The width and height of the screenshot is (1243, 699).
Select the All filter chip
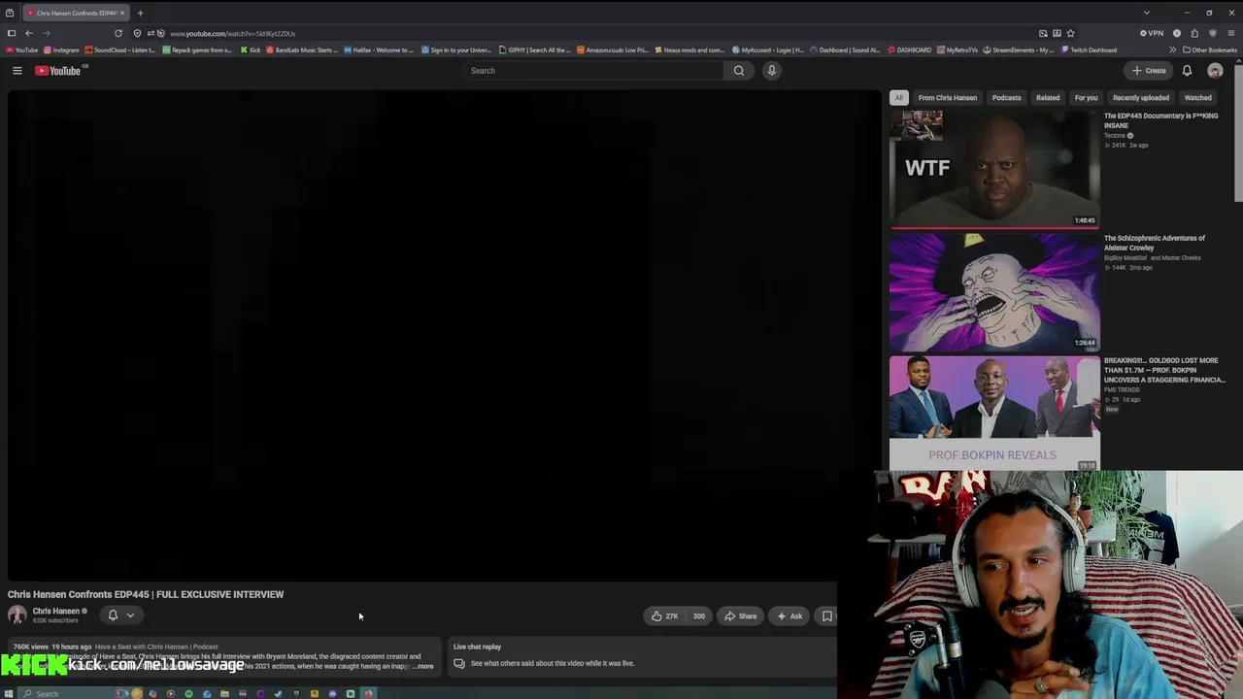[899, 97]
